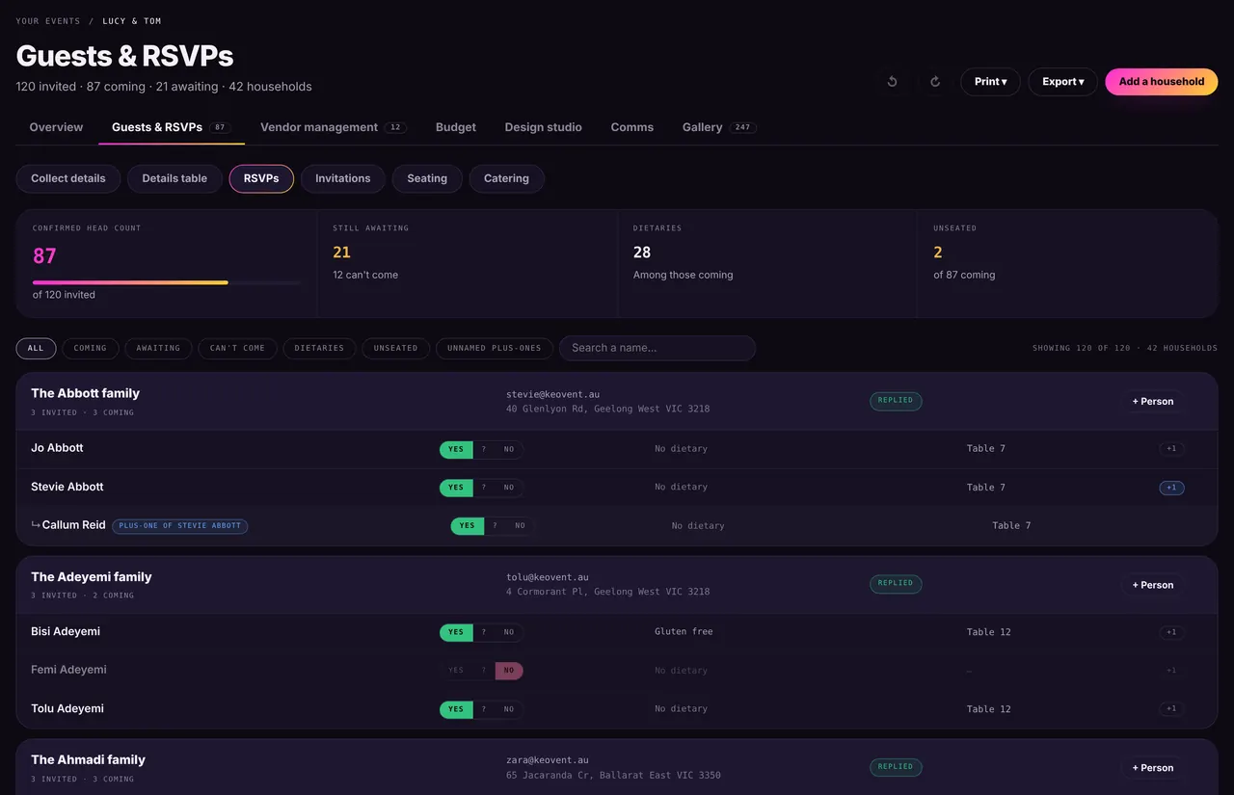The image size is (1234, 795).
Task: Add a person to the Ahmadi family
Action: (x=1153, y=768)
